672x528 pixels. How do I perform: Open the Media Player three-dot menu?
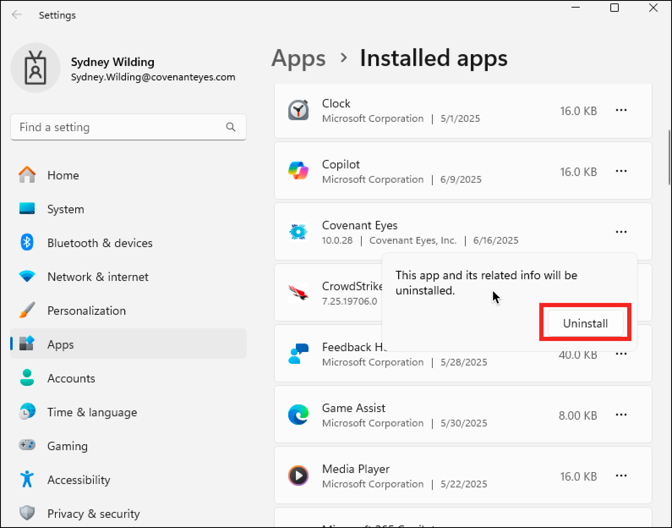[621, 476]
